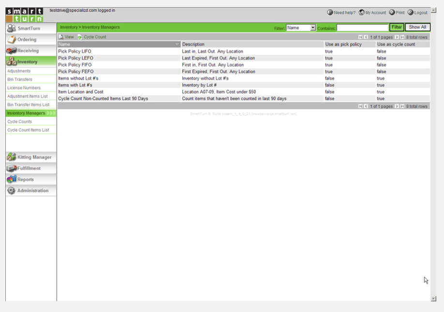Open License Numbers in the sidebar

point(24,88)
